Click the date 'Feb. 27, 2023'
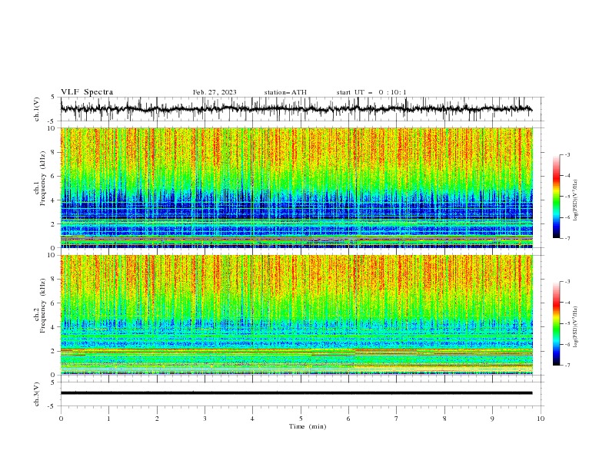This screenshot has width=609, height=470. [215, 92]
